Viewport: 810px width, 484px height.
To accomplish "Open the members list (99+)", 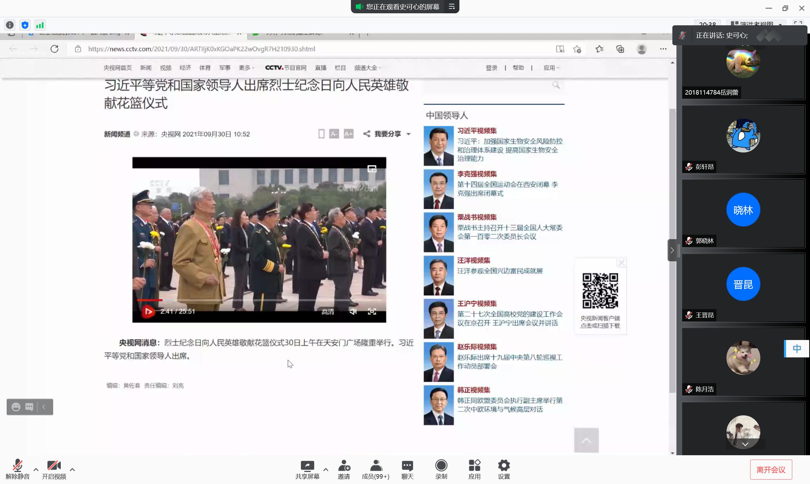I will pos(376,466).
